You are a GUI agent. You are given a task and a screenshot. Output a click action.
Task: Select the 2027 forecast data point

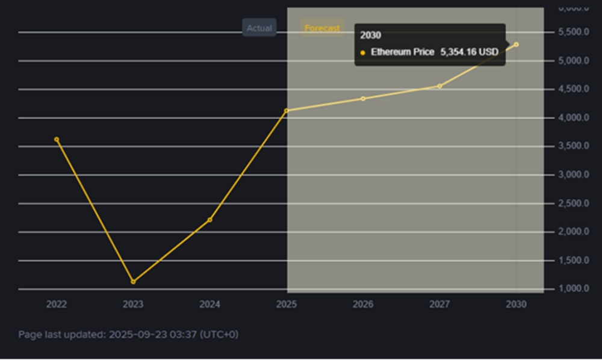click(x=439, y=86)
